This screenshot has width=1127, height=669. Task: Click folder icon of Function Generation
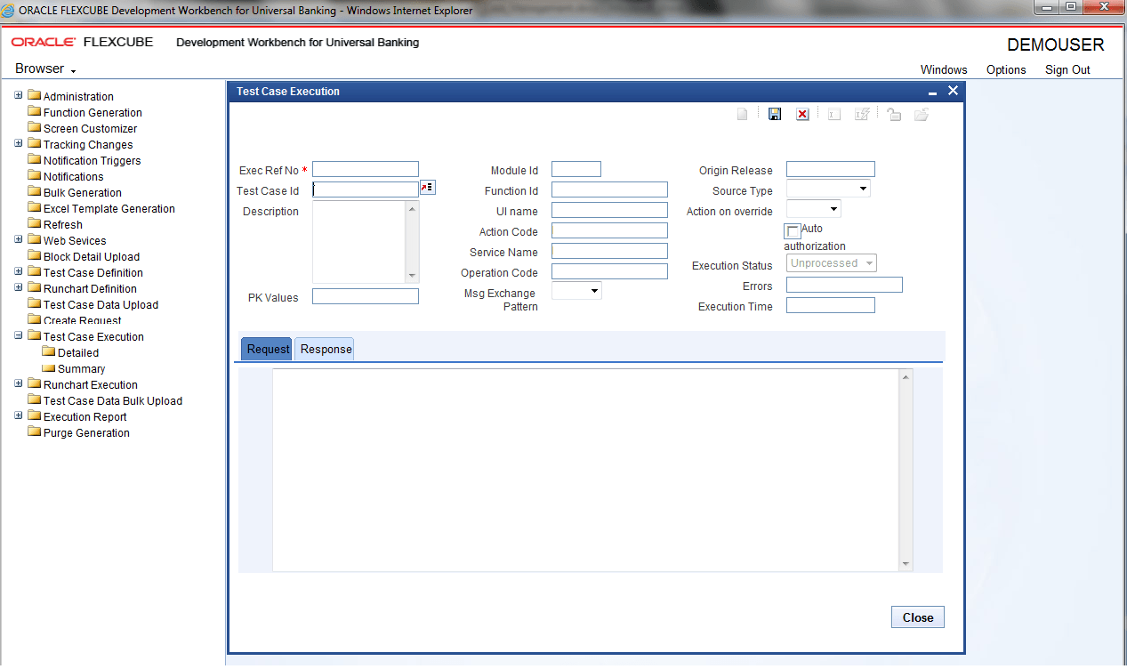35,112
